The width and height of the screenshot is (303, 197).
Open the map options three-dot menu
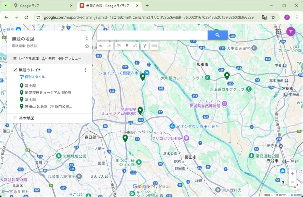click(87, 38)
